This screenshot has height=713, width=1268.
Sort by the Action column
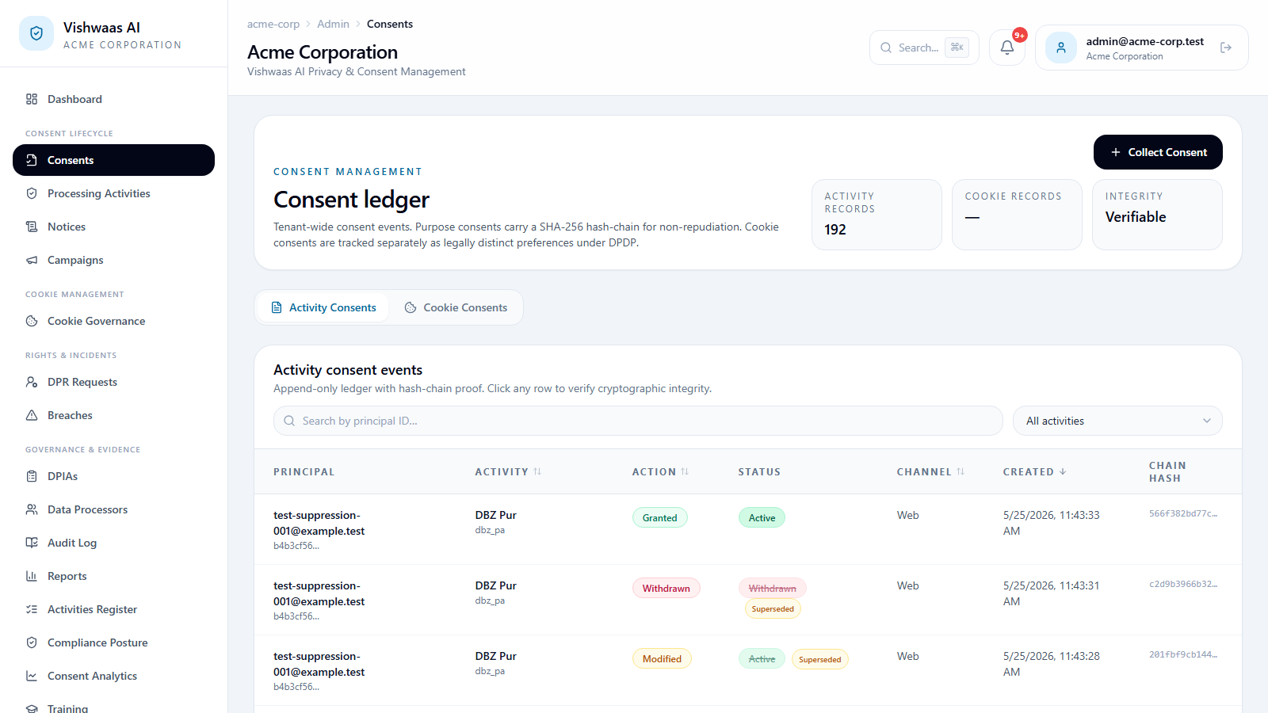coord(660,471)
